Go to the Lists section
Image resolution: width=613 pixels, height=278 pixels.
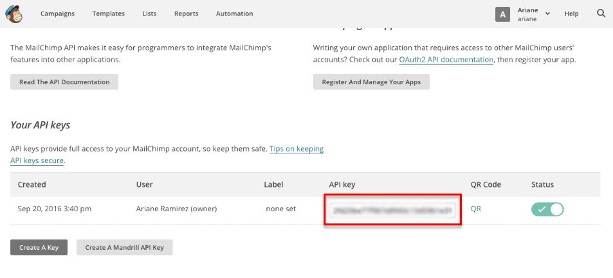(149, 13)
